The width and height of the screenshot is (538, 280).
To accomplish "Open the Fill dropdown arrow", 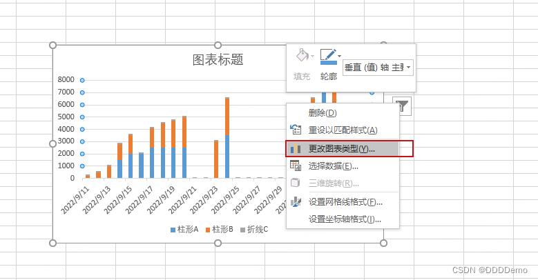I will coord(312,56).
